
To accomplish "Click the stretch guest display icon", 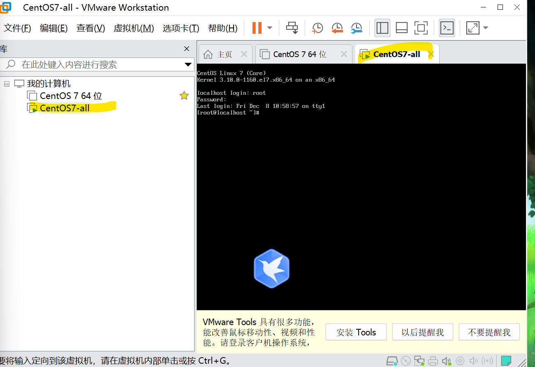I will [473, 28].
